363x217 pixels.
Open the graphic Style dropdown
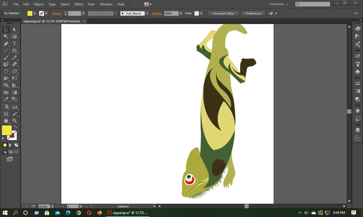tap(201, 13)
